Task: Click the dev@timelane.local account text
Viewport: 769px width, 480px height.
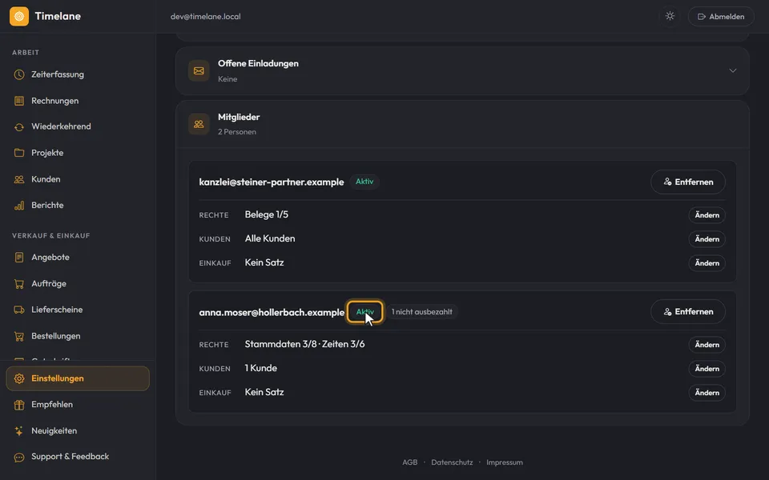Action: coord(206,16)
